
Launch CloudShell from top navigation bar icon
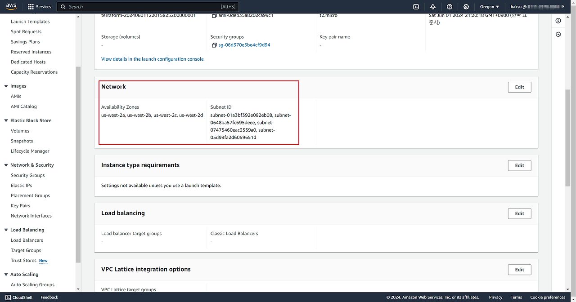(x=416, y=7)
